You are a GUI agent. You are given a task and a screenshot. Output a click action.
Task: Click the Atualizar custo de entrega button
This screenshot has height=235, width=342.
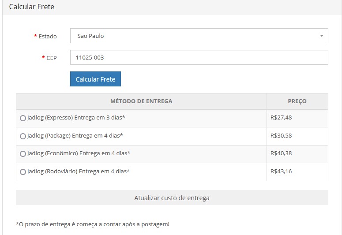[x=172, y=198]
